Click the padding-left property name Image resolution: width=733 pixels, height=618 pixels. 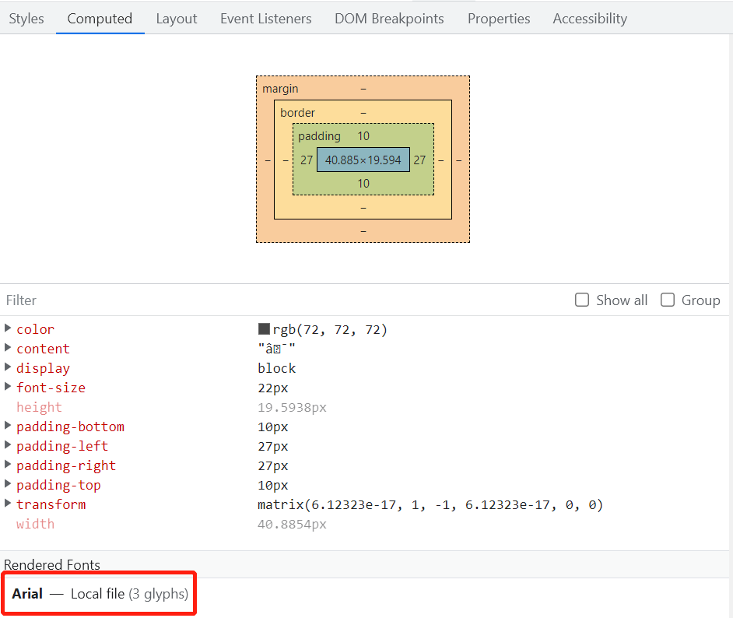62,446
